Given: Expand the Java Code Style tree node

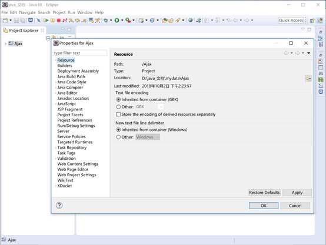Looking at the screenshot, I should point(55,82).
